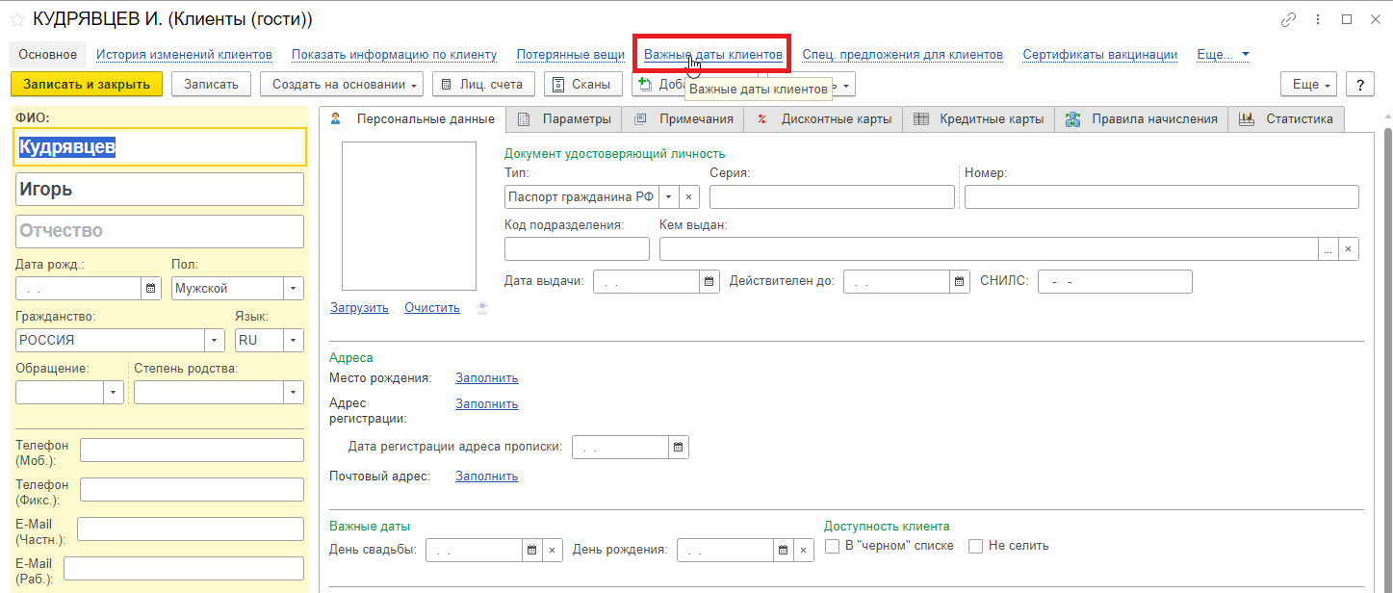Screen dimensions: 1393x593
Task: Switch to the Дисконтные карты tab
Action: tap(824, 119)
